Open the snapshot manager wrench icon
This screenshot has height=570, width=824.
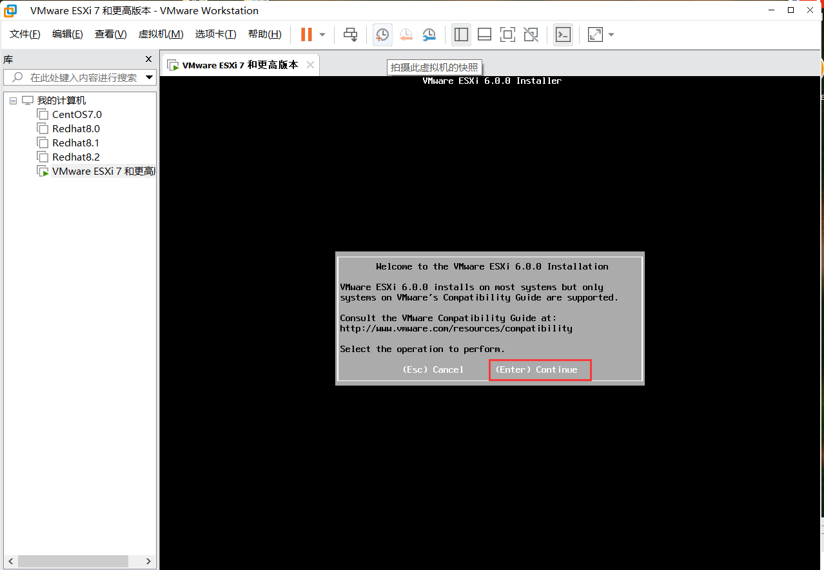click(x=429, y=35)
